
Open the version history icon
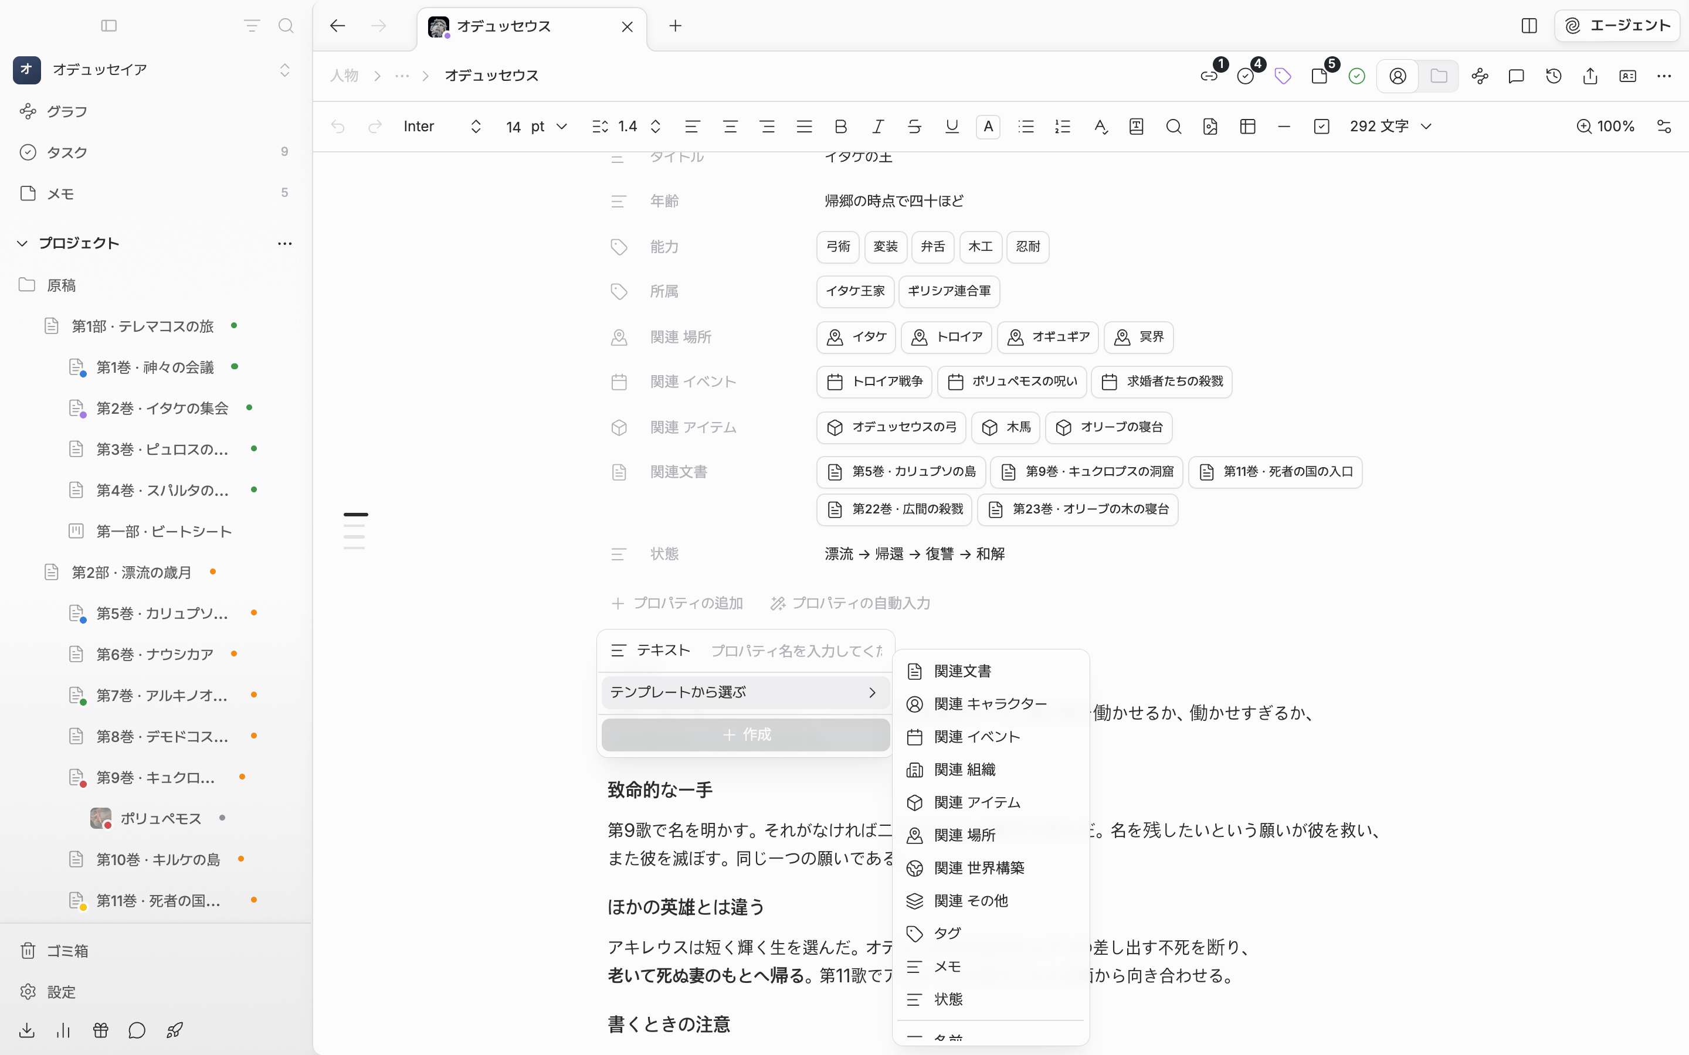click(x=1554, y=76)
